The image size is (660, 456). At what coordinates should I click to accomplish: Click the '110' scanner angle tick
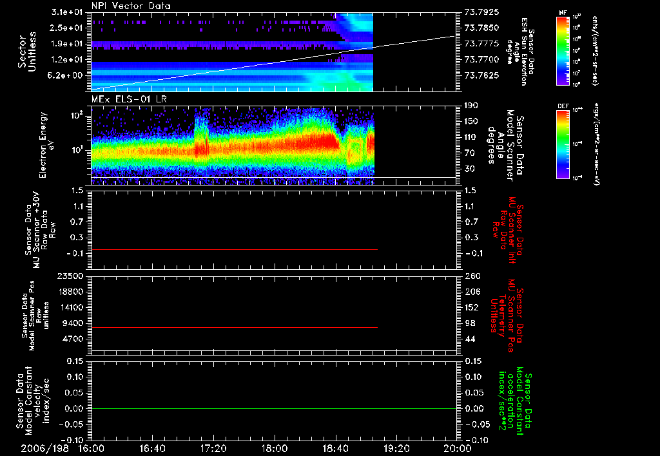coord(472,137)
